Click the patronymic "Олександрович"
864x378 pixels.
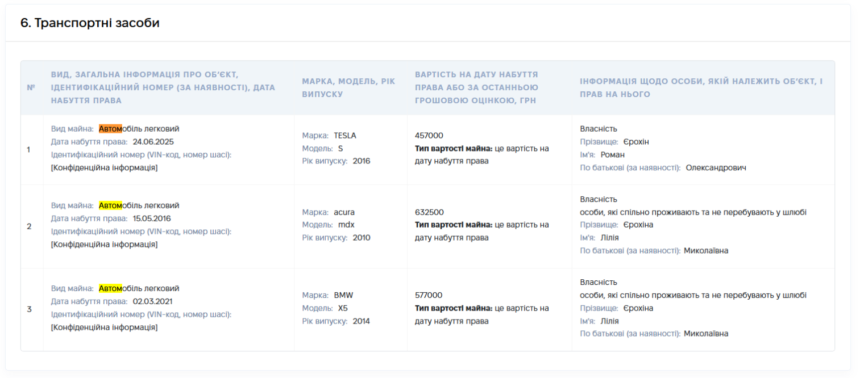pyautogui.click(x=716, y=168)
